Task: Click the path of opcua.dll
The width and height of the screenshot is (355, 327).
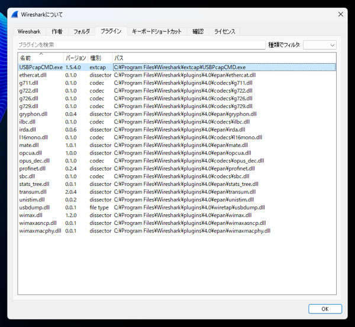Action: pos(182,153)
